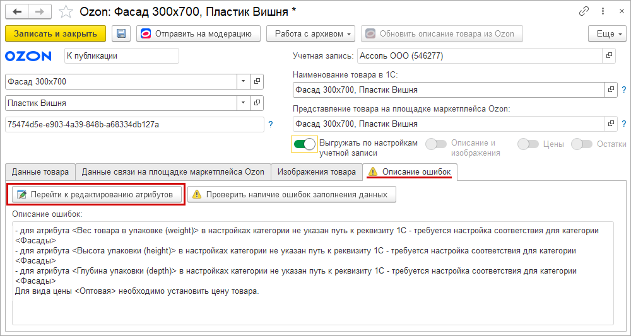Select Описание ошибок tab
631x336 pixels.
[410, 172]
